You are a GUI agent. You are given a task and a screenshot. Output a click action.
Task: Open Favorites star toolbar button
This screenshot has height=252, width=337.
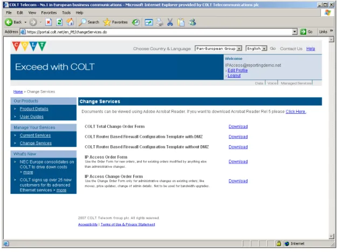115,22
